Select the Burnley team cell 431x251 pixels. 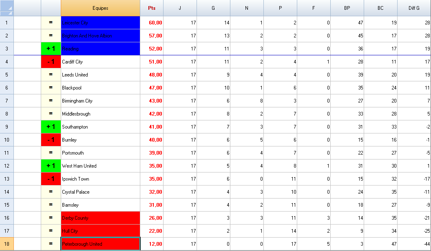[100, 140]
